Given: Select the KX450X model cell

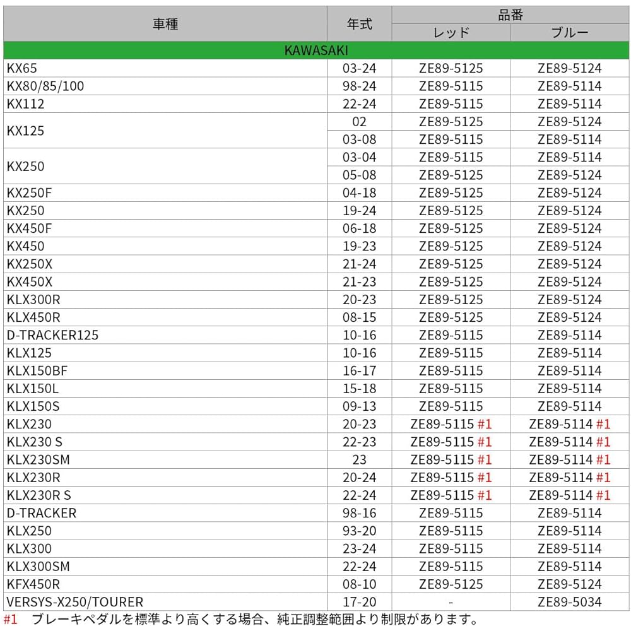Looking at the screenshot, I should tap(165, 281).
